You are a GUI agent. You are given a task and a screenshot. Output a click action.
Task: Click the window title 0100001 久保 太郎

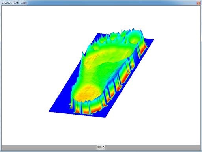point(14,3)
